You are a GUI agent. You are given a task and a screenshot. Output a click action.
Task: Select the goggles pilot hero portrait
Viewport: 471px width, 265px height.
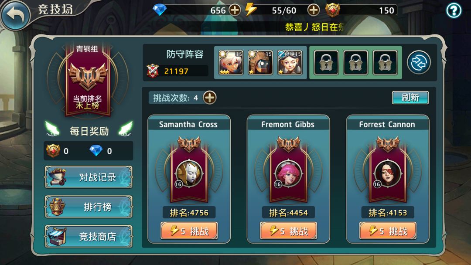point(290,62)
